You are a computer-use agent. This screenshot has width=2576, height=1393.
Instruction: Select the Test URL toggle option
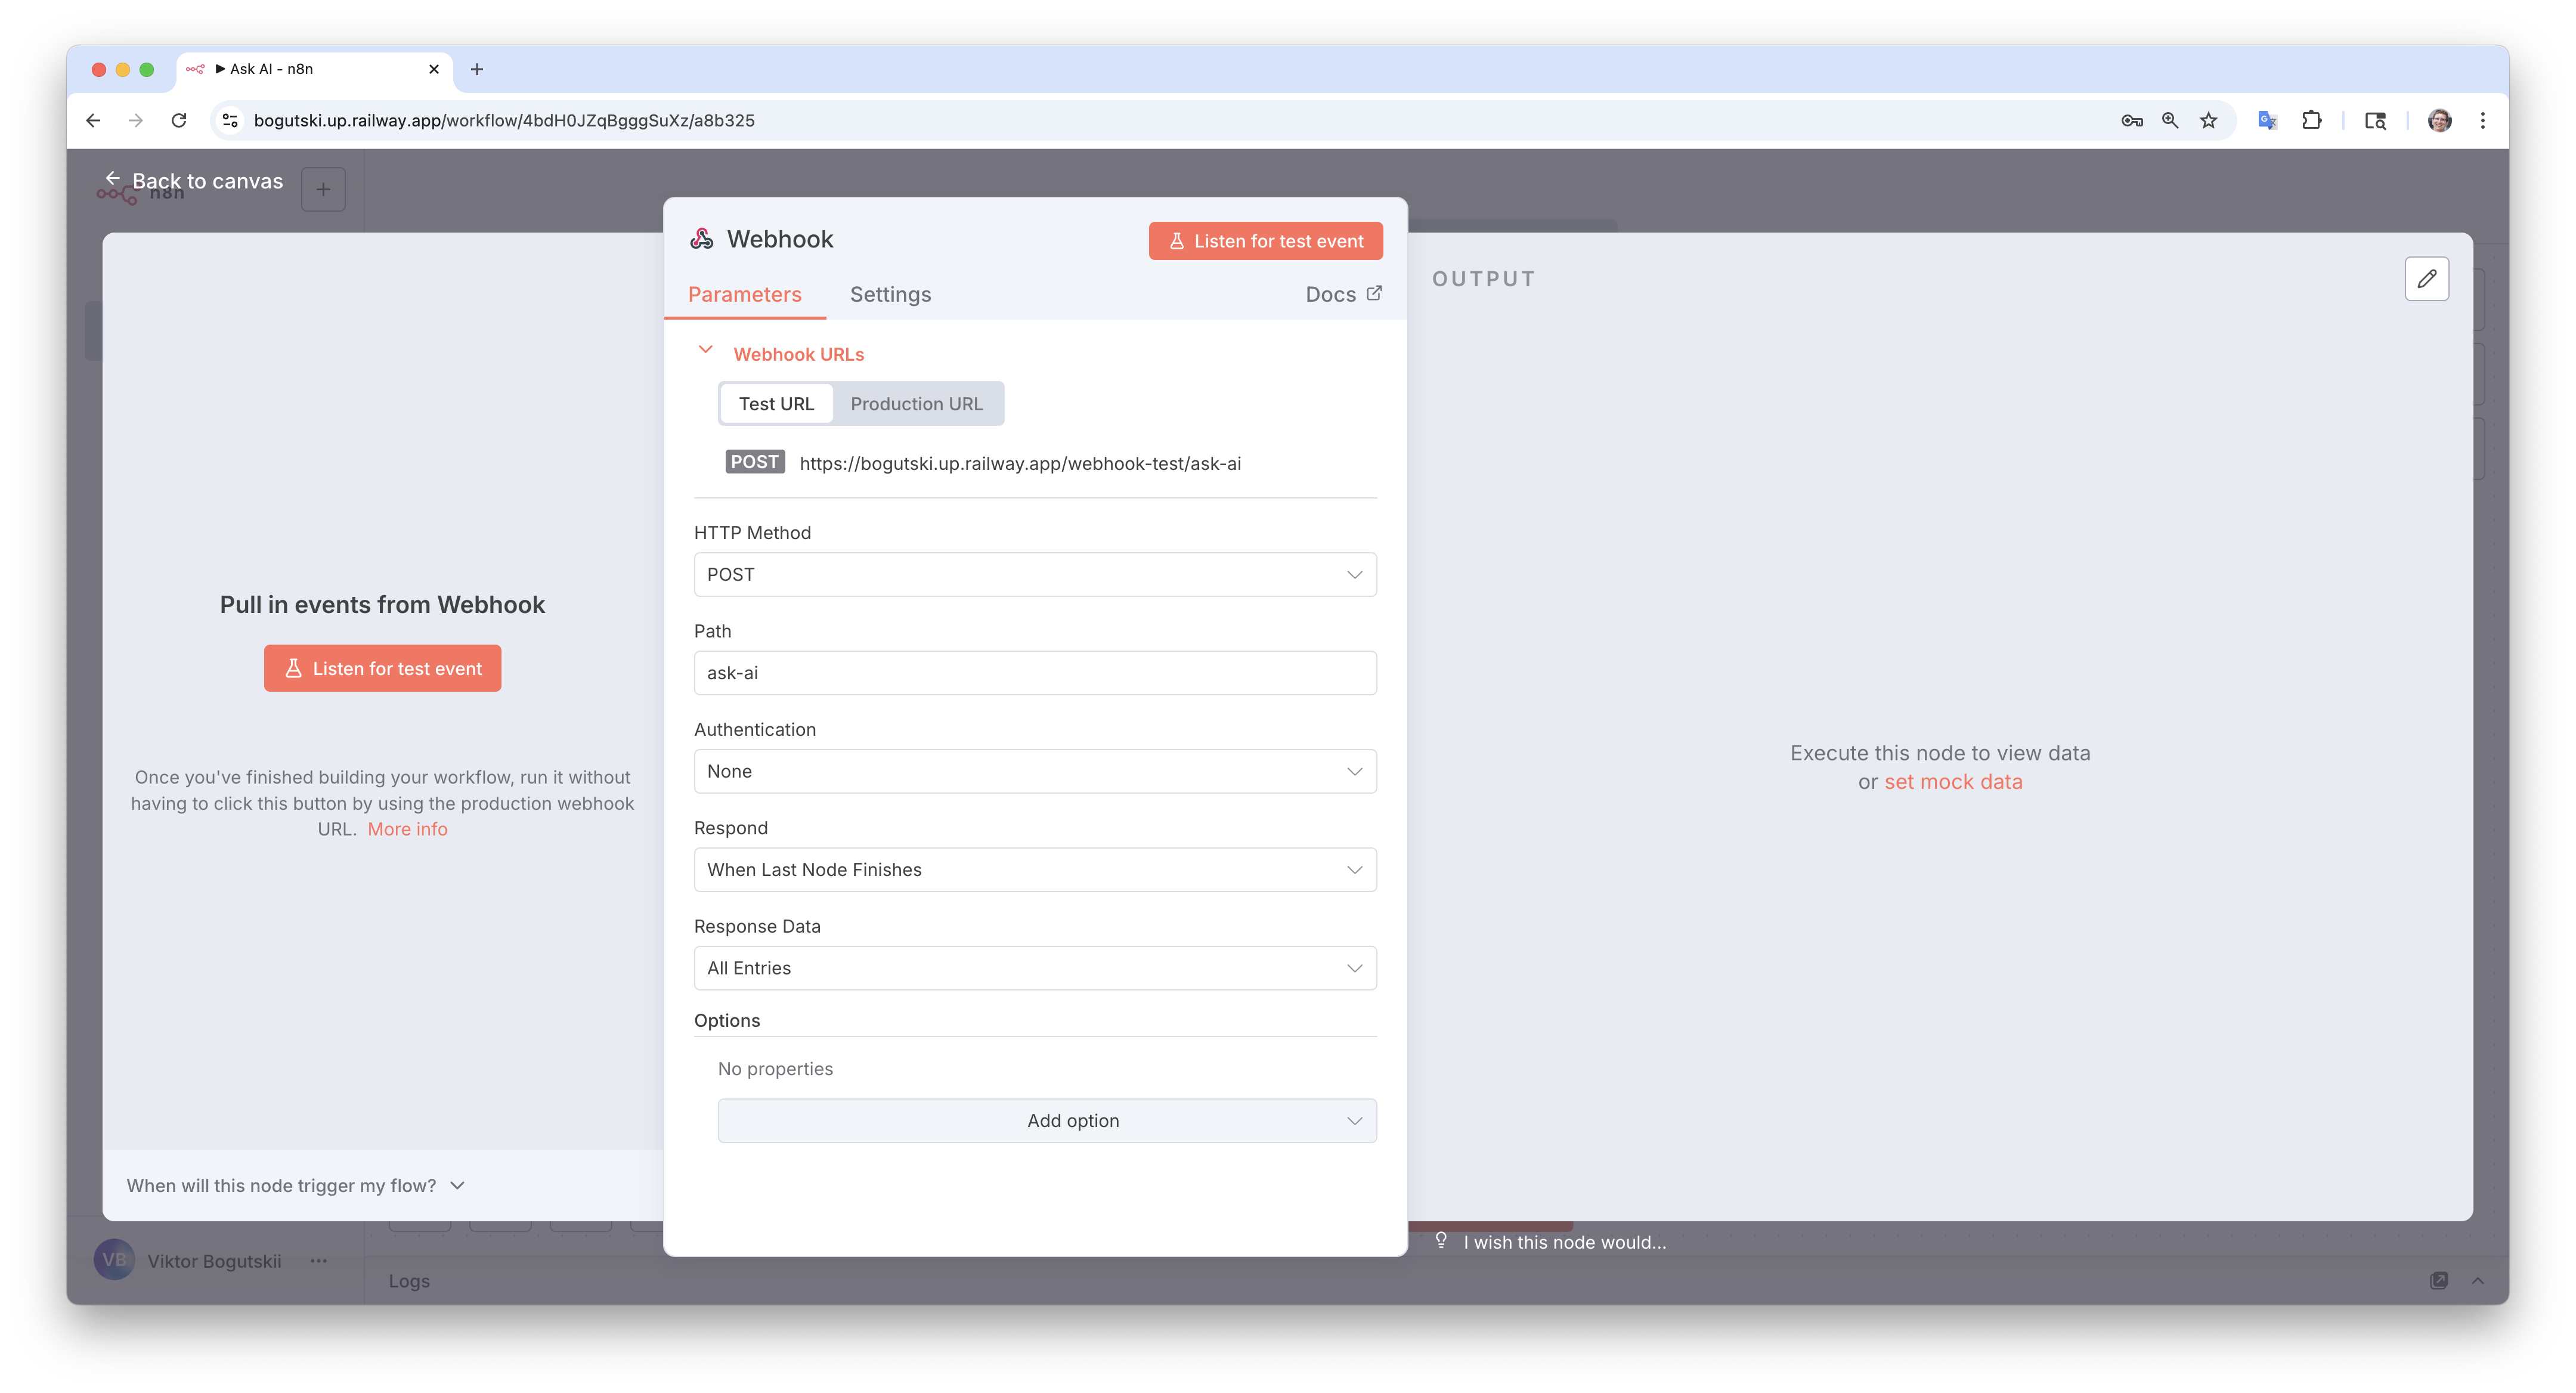(776, 404)
